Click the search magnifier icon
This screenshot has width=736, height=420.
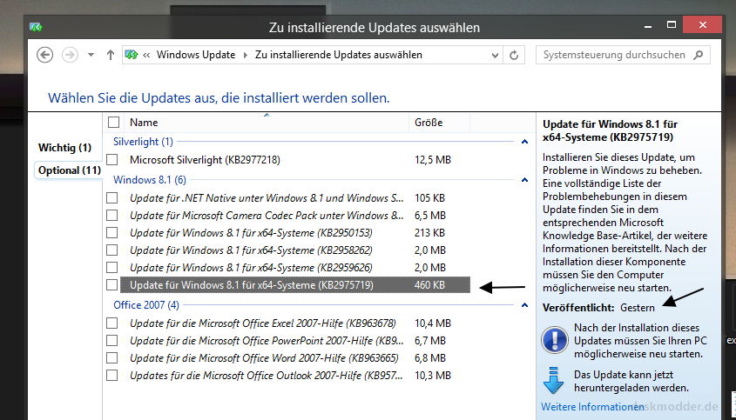699,55
